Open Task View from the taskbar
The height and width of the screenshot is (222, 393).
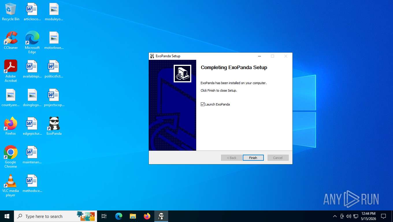point(104,216)
